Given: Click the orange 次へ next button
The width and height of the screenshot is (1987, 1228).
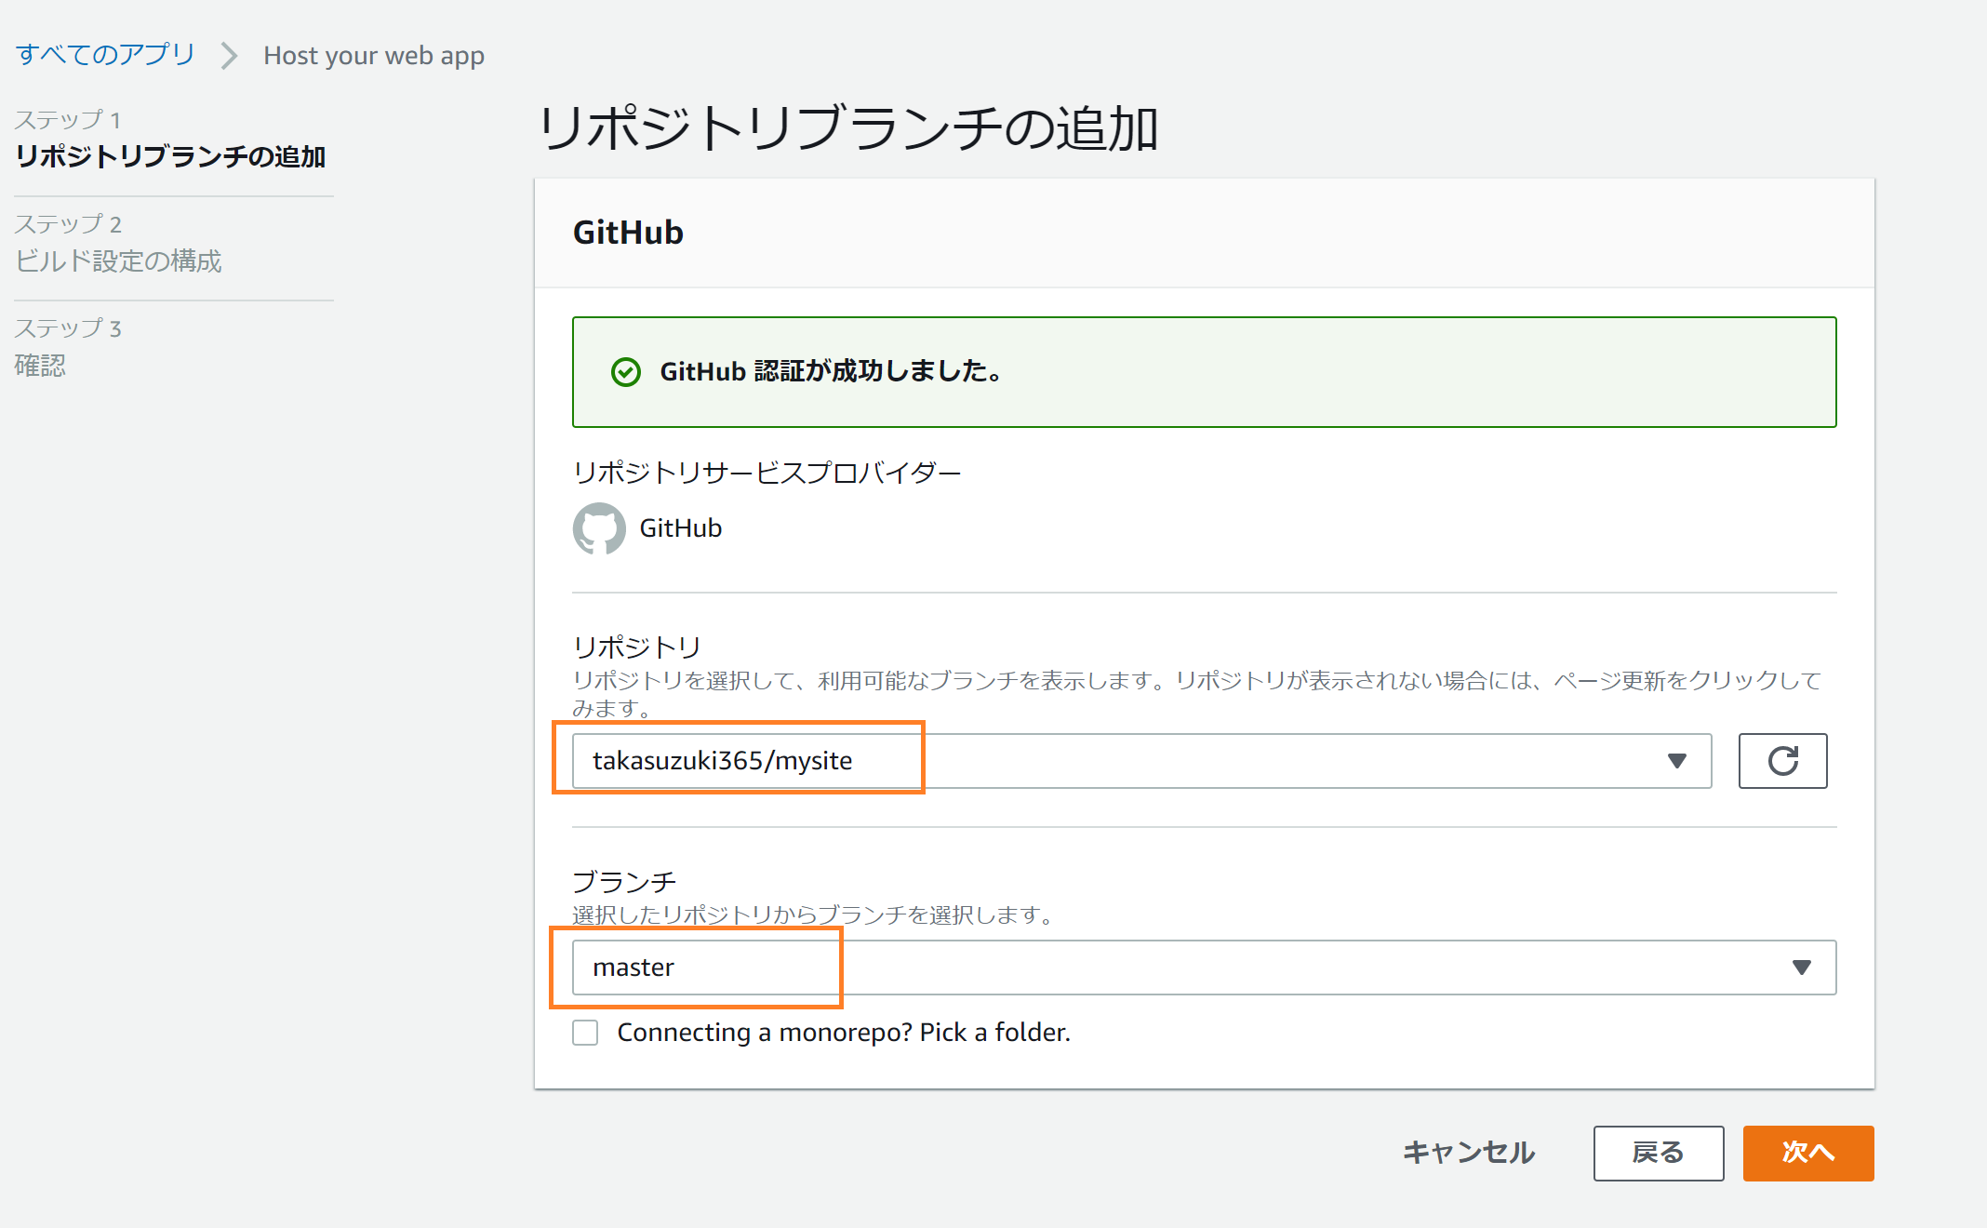Looking at the screenshot, I should 1808,1154.
